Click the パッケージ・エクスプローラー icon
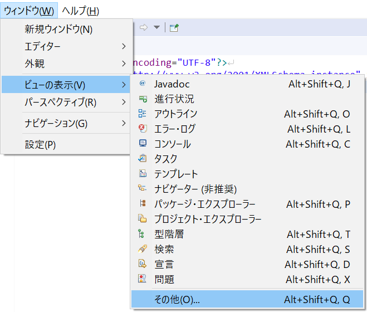The height and width of the screenshot is (312, 367). coord(143,203)
